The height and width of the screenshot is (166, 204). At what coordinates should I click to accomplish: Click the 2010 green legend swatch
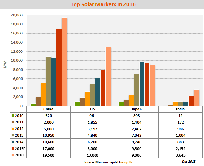[12, 115]
